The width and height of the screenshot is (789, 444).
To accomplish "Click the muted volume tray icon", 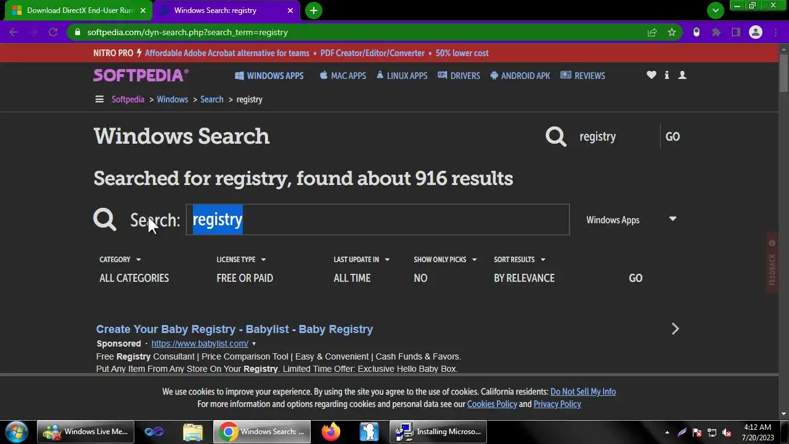I will click(x=727, y=432).
